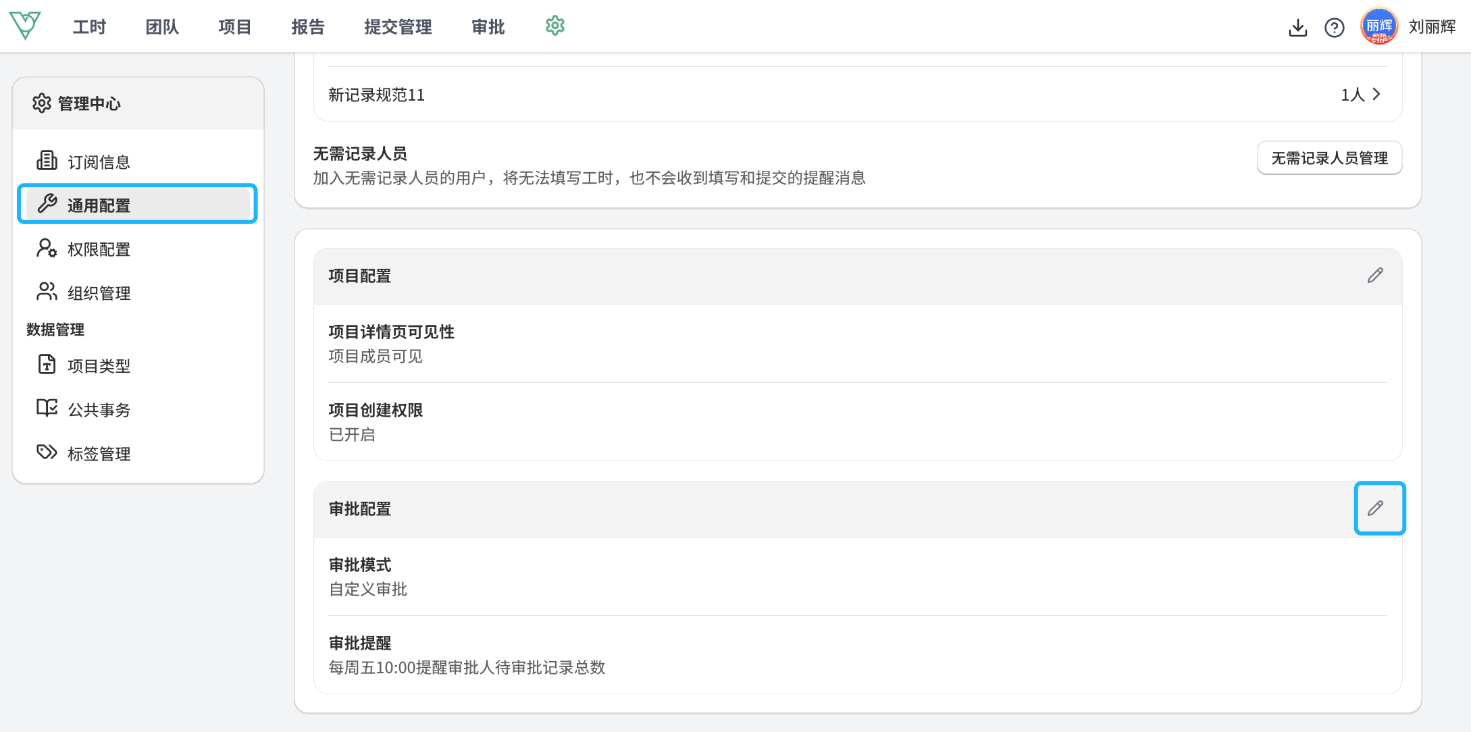This screenshot has height=732, width=1471.
Task: Click the green settings gear in top navigation
Action: point(554,26)
